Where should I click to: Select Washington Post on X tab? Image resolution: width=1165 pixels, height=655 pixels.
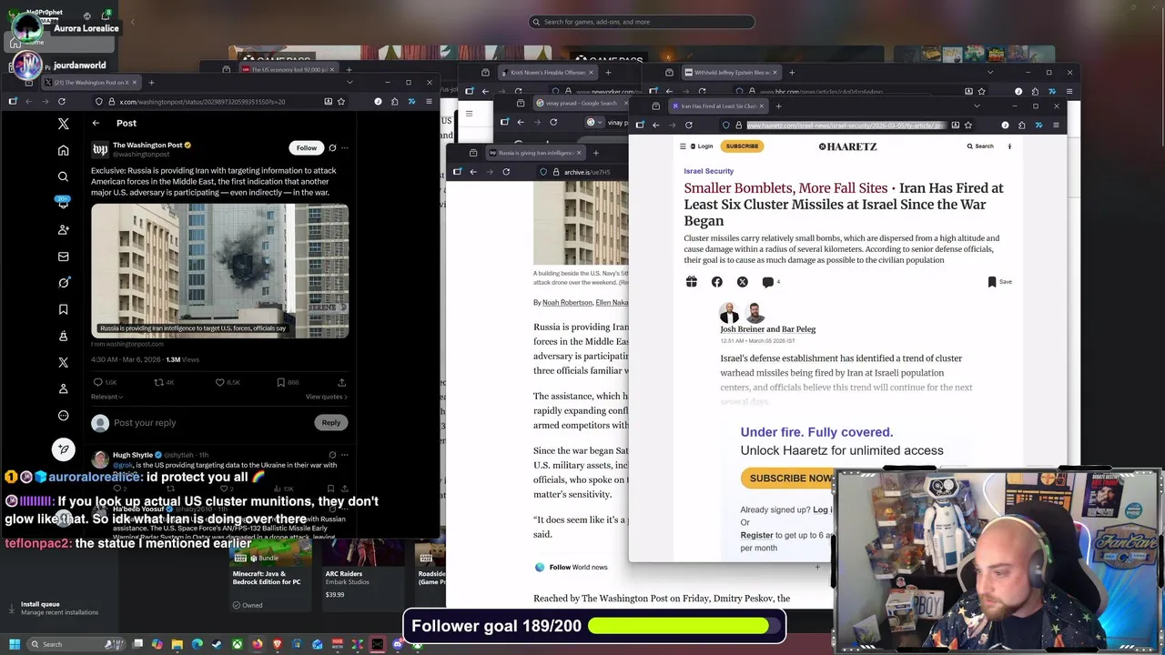[x=91, y=83]
